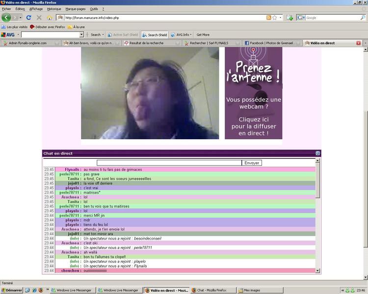Click the Firefox back arrow button

click(x=6, y=18)
